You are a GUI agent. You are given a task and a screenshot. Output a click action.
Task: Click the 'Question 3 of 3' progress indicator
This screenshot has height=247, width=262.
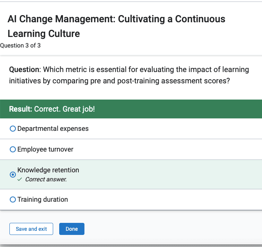tap(20, 46)
